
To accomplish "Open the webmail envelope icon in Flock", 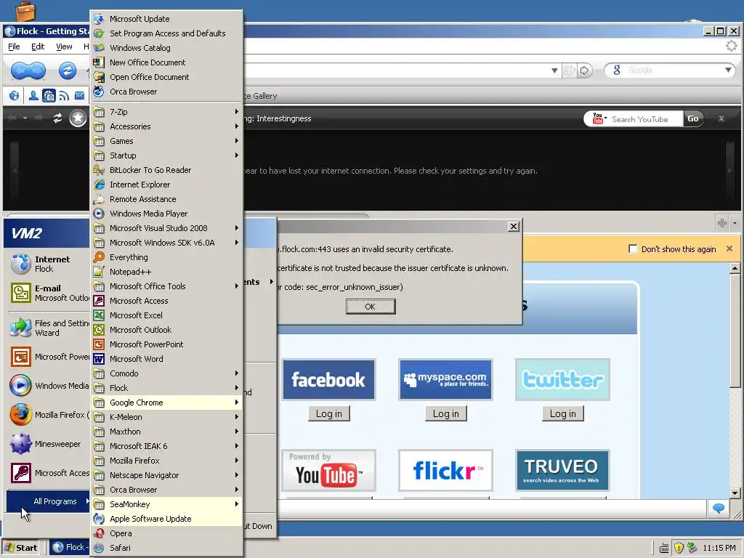I will point(80,96).
